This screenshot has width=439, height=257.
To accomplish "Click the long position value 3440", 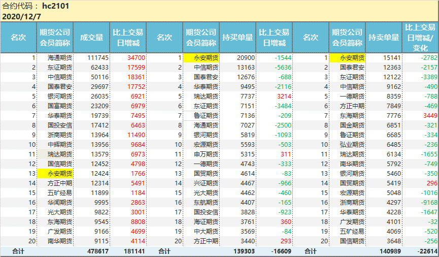I will click(248, 241).
